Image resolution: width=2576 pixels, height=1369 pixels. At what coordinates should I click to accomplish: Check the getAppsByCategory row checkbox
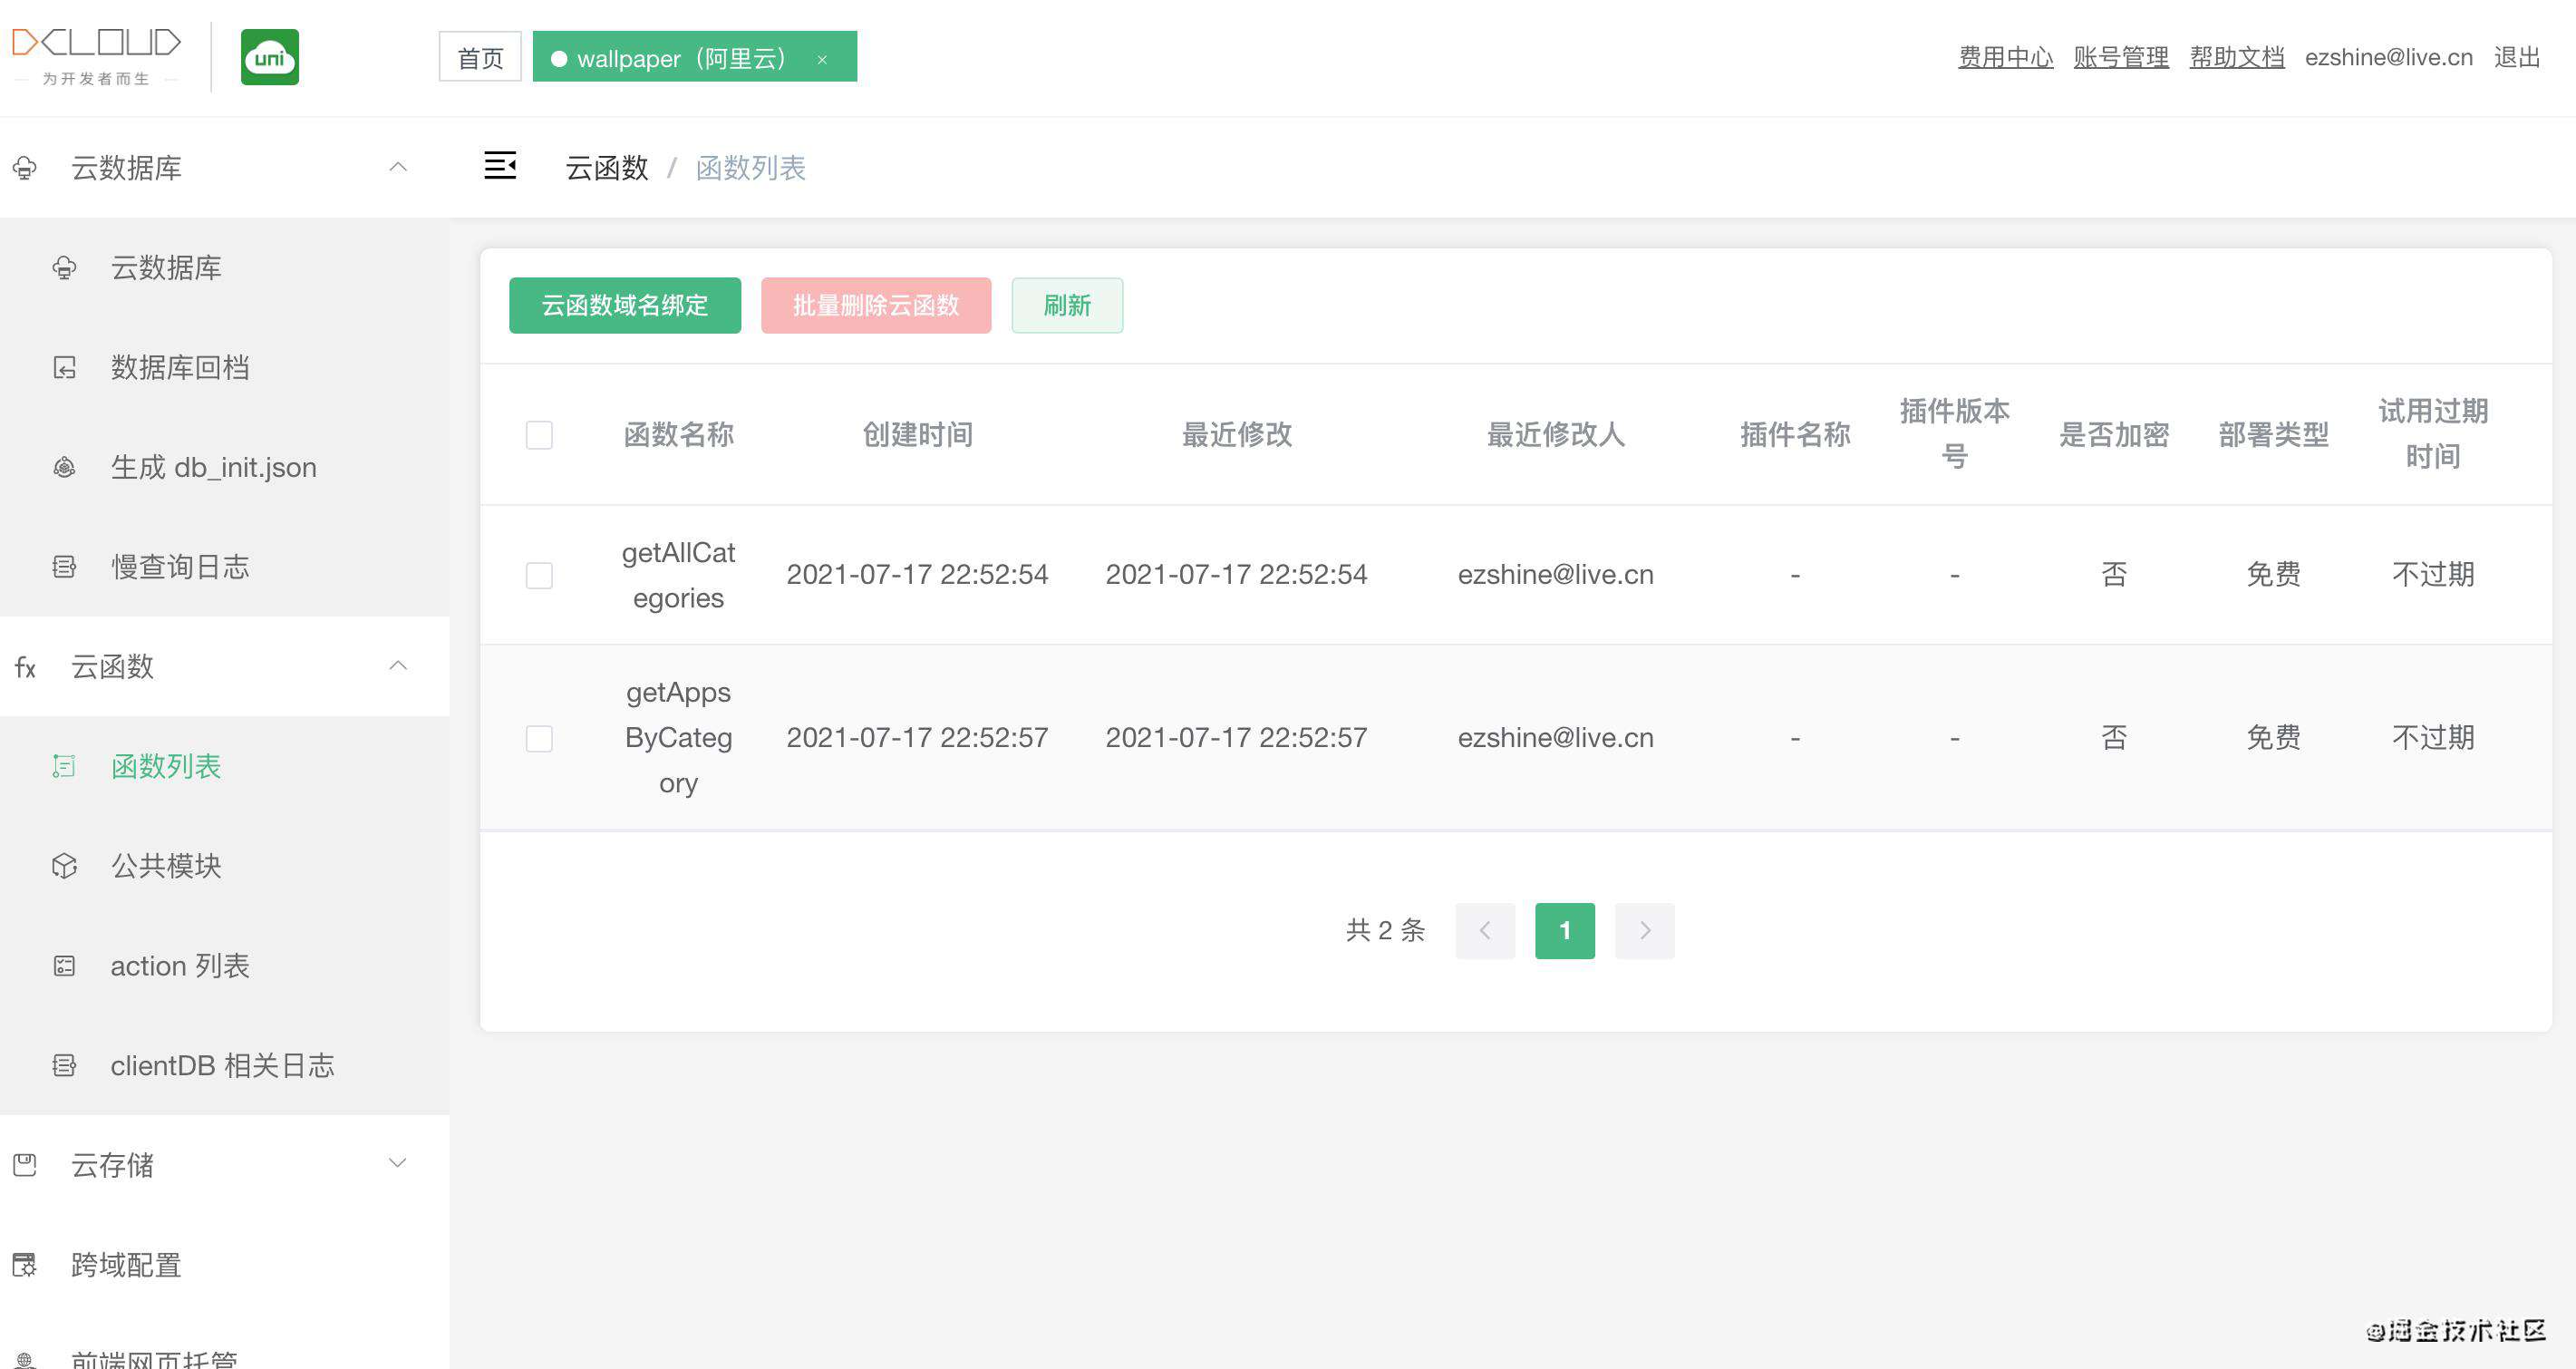(x=539, y=738)
